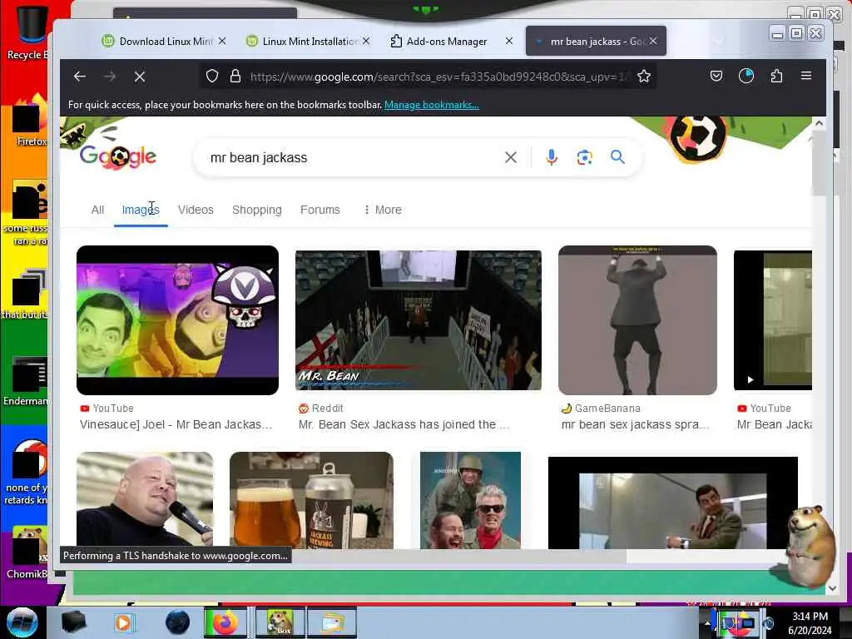This screenshot has height=639, width=852.
Task: Open the Mr Bean driving video thumbnail
Action: [x=672, y=503]
